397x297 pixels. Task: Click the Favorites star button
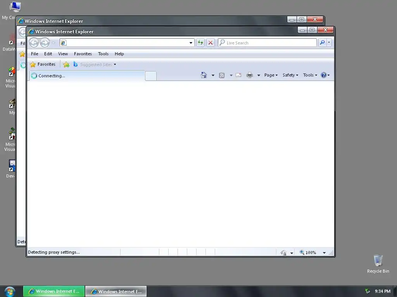[x=43, y=65]
